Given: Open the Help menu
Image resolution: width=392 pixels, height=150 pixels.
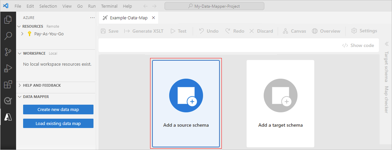Looking at the screenshot, I should click(x=128, y=6).
